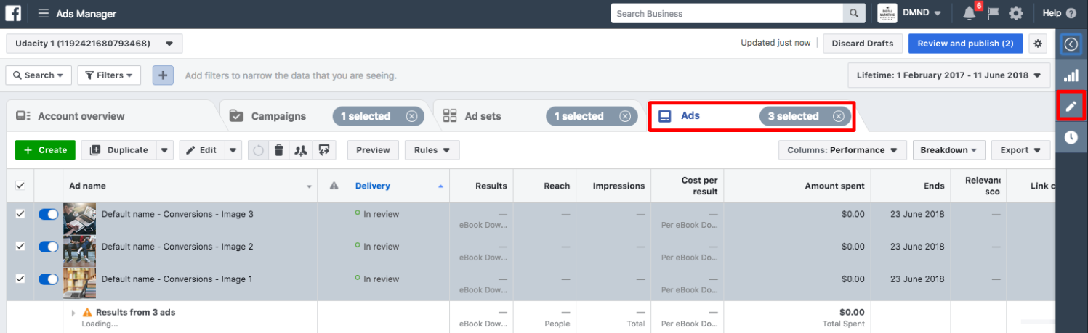Toggle the Conversions - Image 1 ad switch
The width and height of the screenshot is (1088, 333).
(x=48, y=279)
